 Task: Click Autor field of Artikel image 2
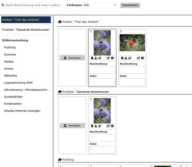(132, 82)
